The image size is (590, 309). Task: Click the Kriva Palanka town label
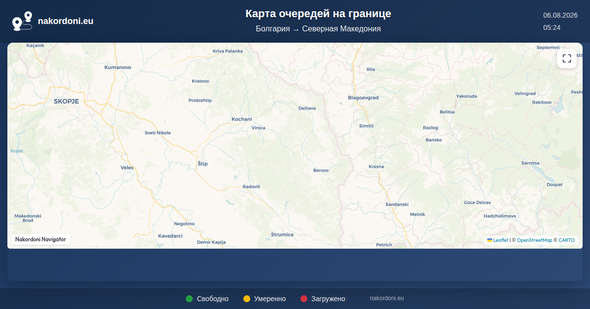(x=228, y=51)
